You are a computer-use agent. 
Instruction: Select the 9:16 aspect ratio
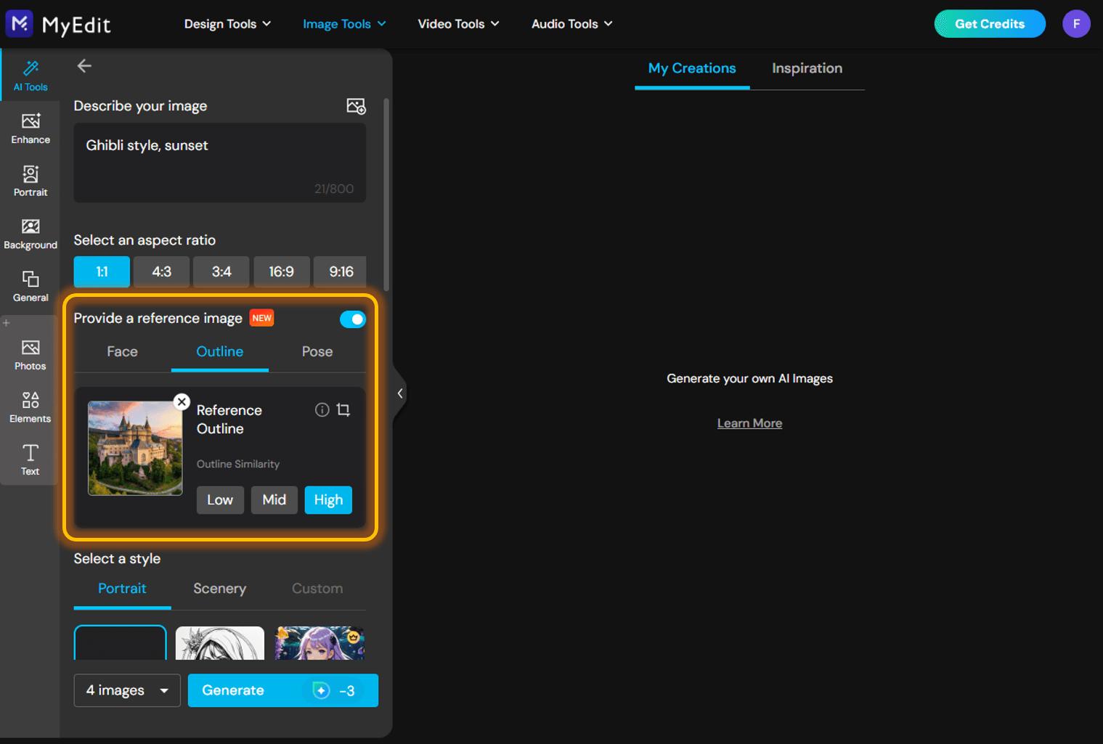pyautogui.click(x=341, y=271)
